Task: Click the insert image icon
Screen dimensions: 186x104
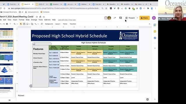Action: 27,24
